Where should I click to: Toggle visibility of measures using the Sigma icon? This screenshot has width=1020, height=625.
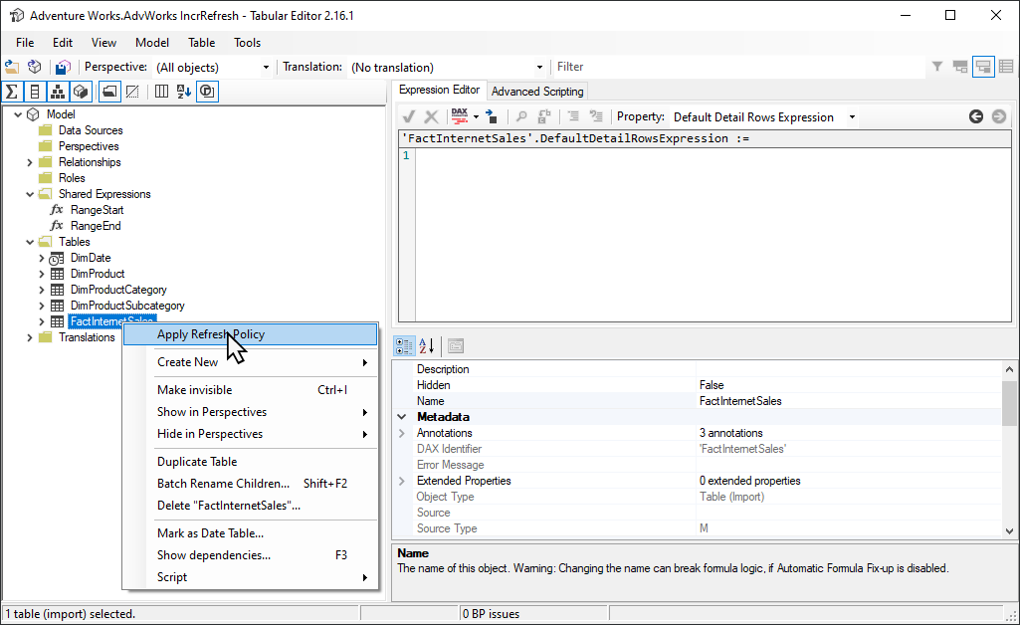pyautogui.click(x=12, y=91)
